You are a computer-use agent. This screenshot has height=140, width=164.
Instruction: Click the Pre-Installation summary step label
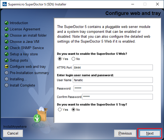click(x=29, y=73)
